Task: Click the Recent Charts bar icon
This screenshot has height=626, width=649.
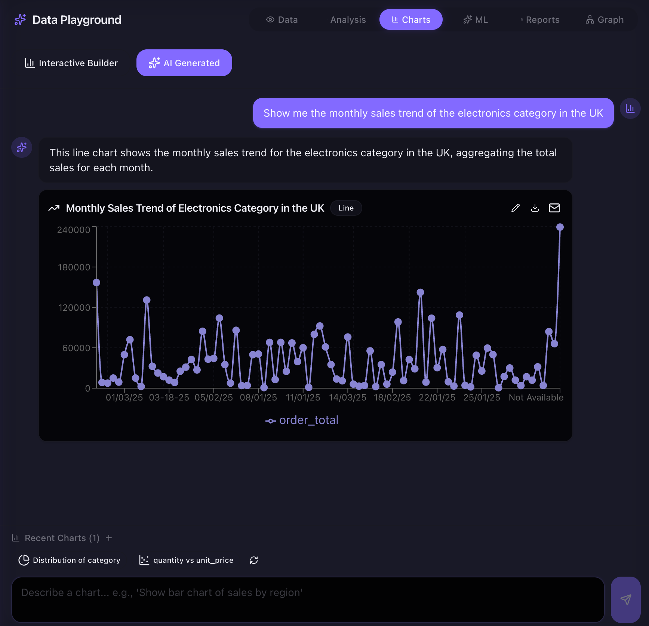Action: click(16, 538)
